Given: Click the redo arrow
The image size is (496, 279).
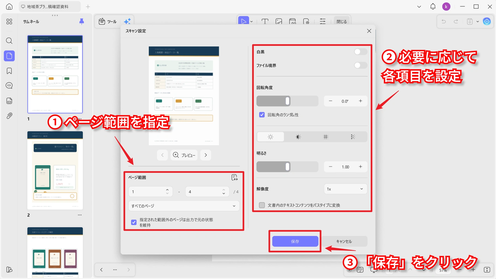Looking at the screenshot, I should 456,21.
